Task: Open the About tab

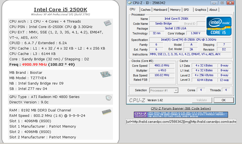Action: click(x=213, y=10)
